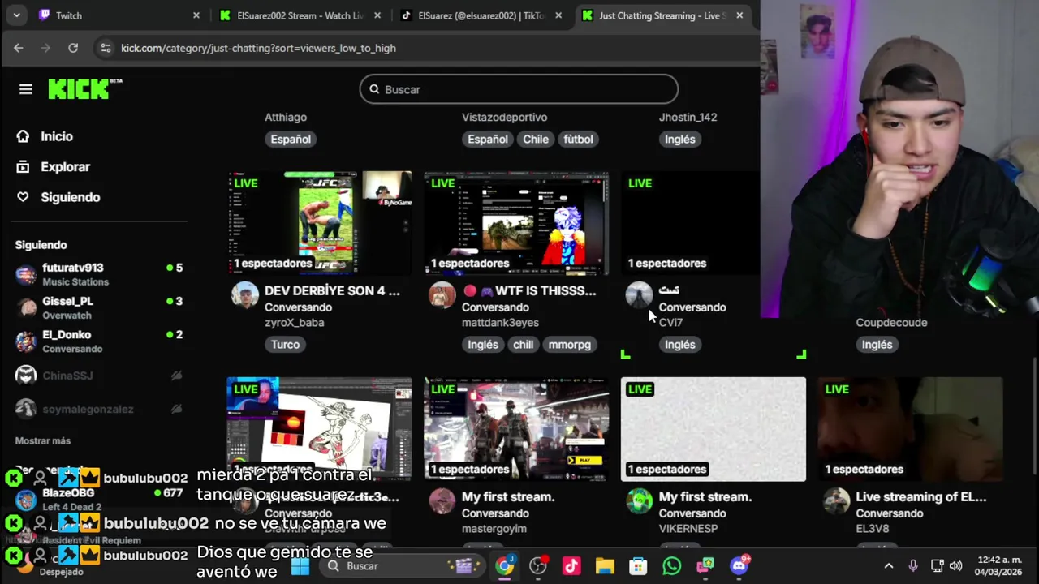The width and height of the screenshot is (1039, 584).
Task: Switch to the ElSuarez TikTok tab
Action: click(x=481, y=15)
